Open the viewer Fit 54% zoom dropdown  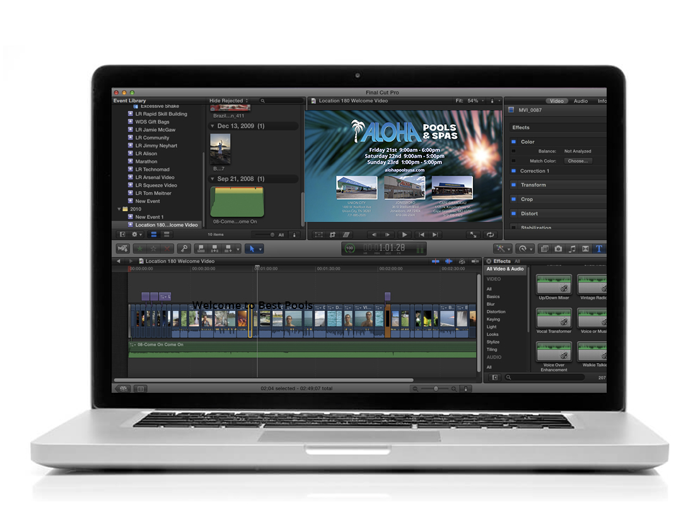coord(470,101)
